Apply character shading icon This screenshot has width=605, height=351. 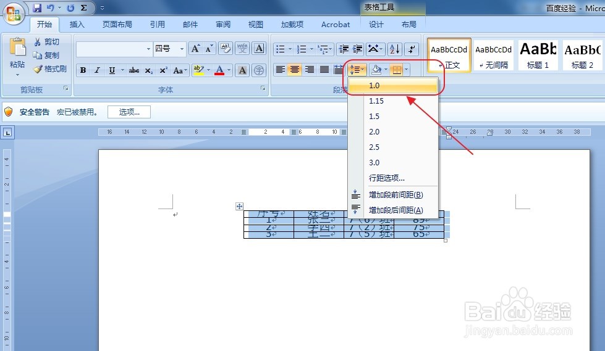(x=242, y=70)
